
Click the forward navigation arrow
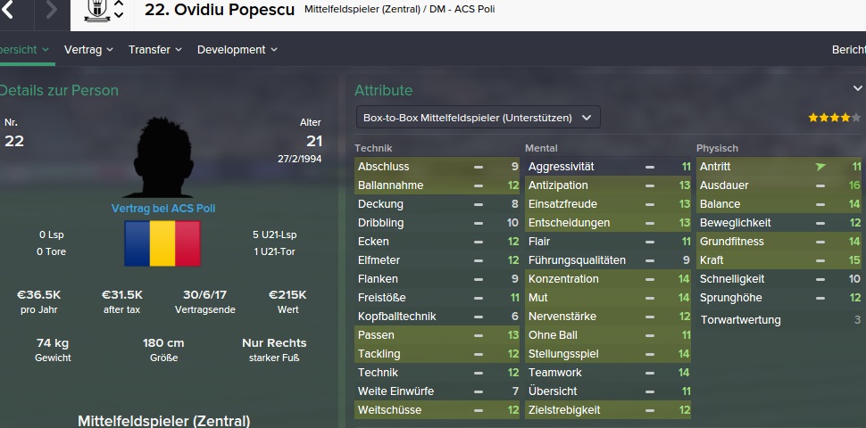51,10
